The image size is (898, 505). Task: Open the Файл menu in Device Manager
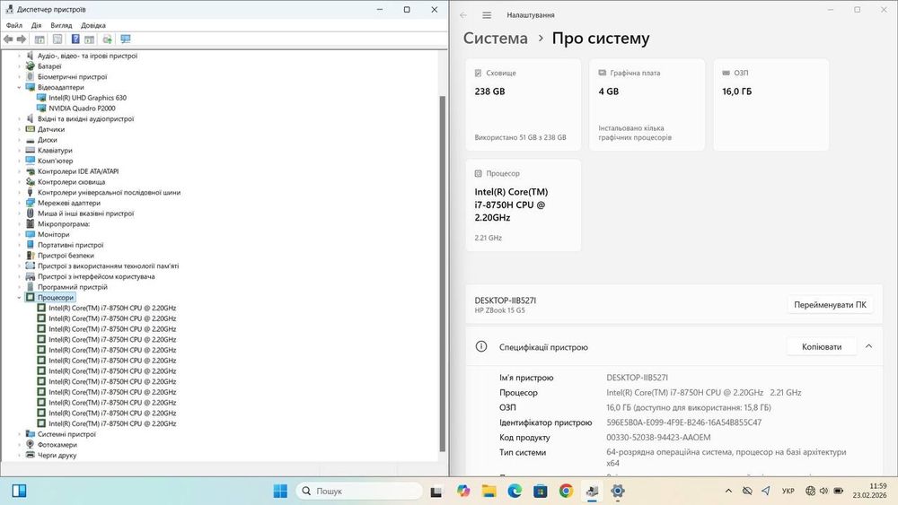(14, 25)
